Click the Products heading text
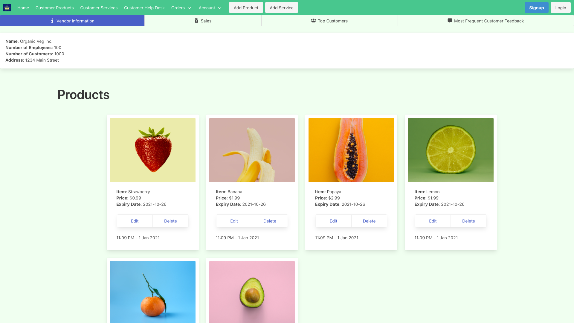This screenshot has height=323, width=574. point(83,95)
